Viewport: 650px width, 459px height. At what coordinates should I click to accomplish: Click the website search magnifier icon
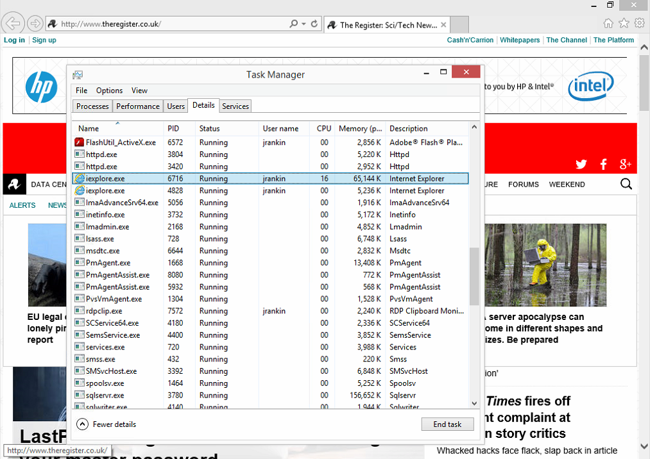[x=626, y=185]
